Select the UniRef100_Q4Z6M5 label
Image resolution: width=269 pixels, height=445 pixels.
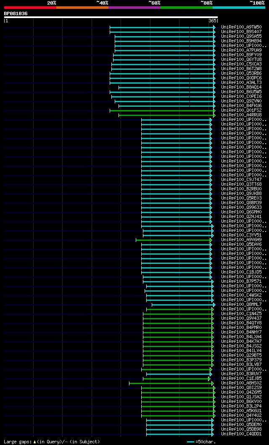242,392
